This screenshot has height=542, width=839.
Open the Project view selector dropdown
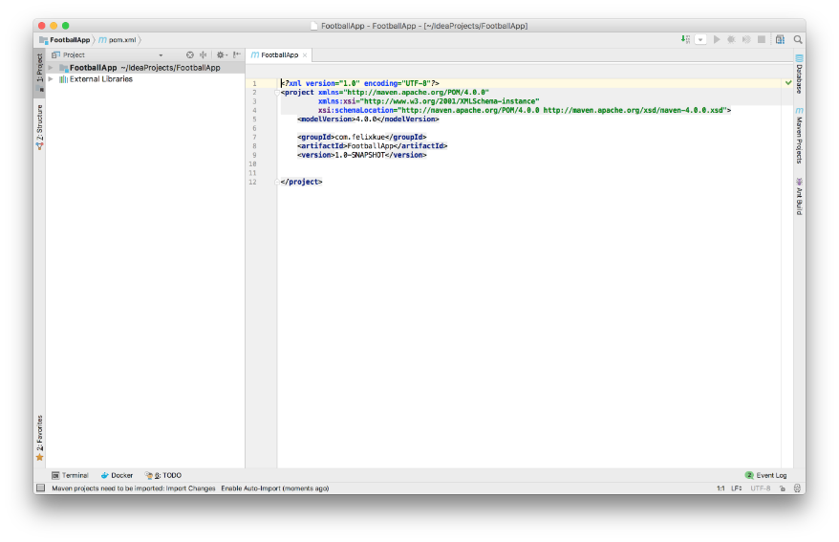(161, 55)
